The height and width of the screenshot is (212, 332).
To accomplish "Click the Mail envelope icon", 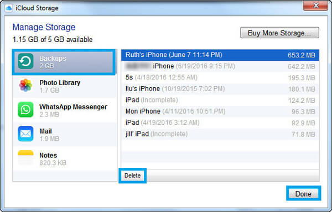I will point(25,134).
